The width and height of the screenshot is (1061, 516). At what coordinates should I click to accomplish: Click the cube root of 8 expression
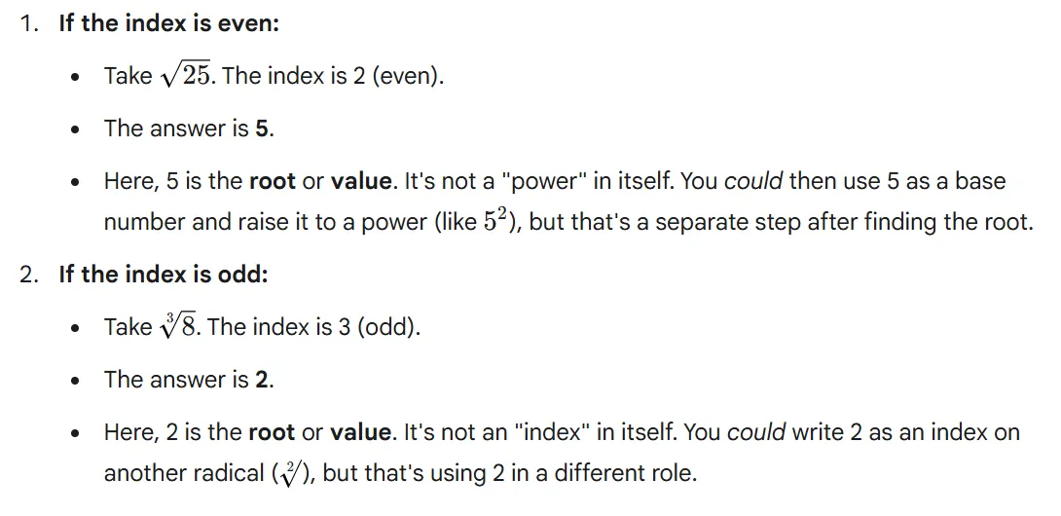[x=178, y=326]
